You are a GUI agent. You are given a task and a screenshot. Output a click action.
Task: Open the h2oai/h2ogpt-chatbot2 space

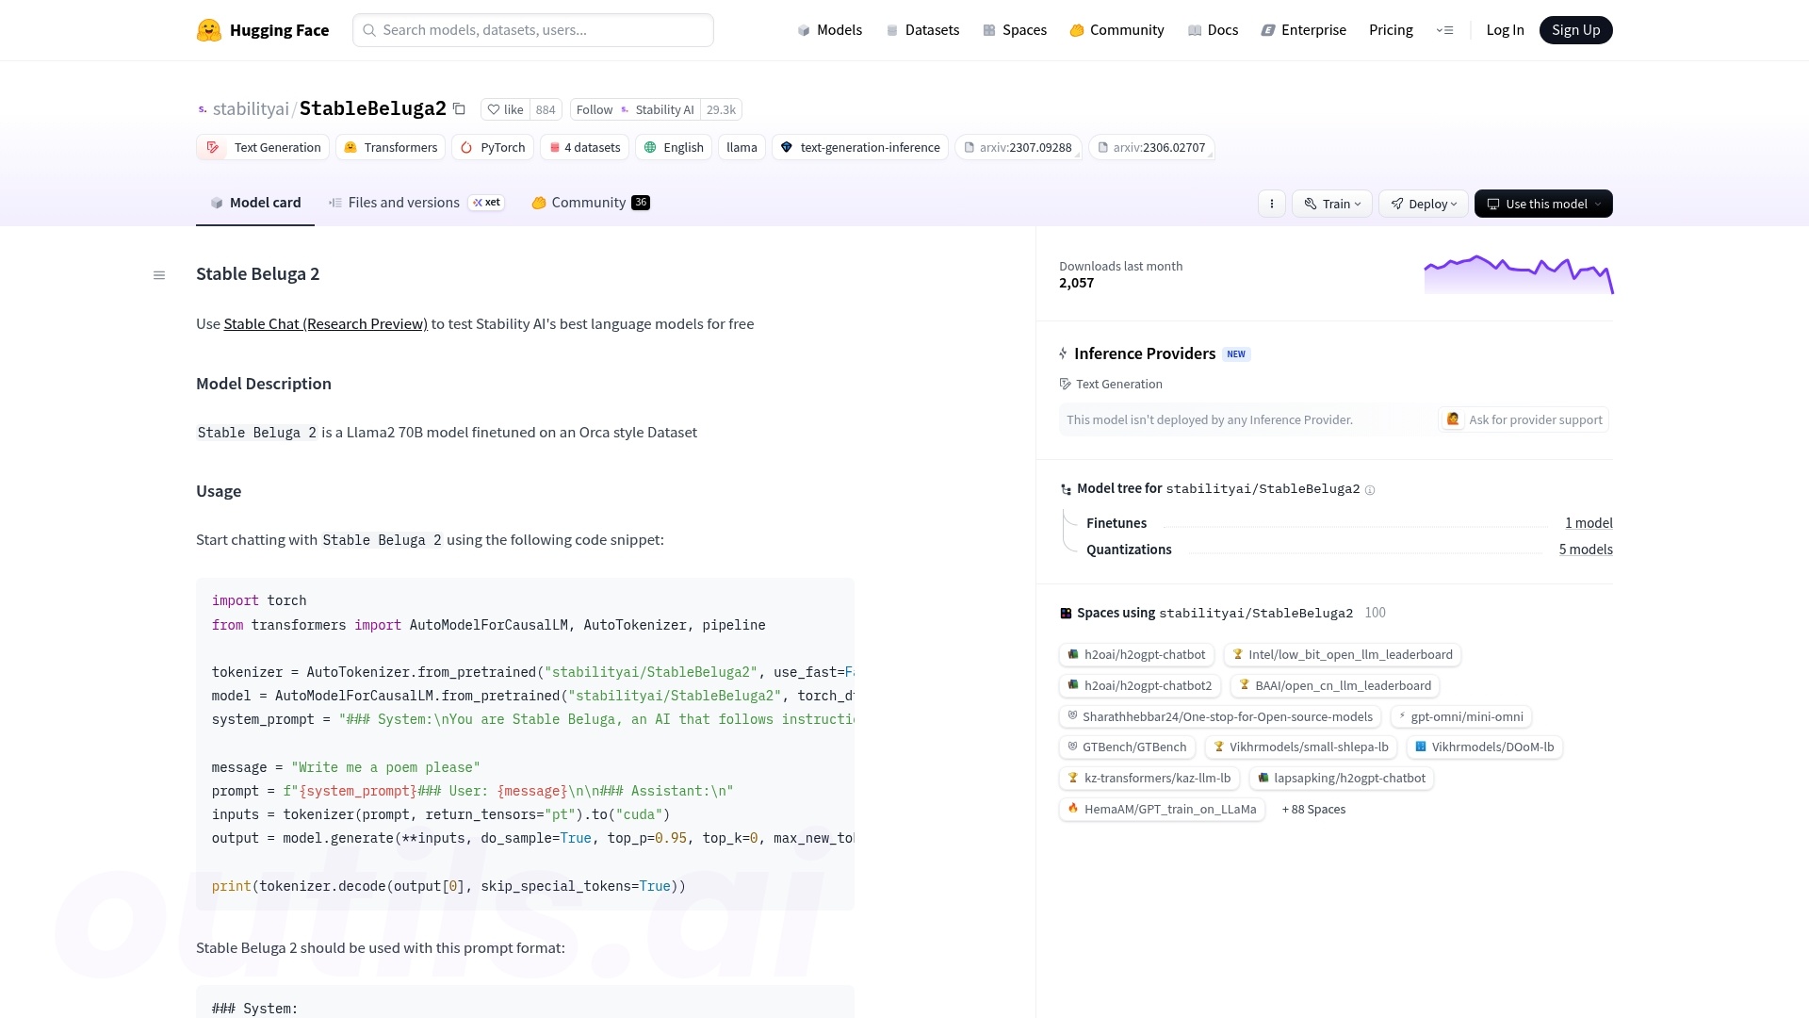[1139, 685]
